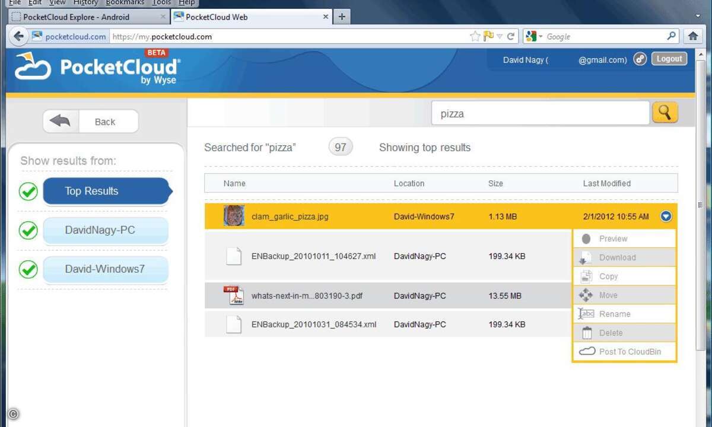Click the clam_garlic_pizza.jpg thumbnail image

click(x=234, y=216)
